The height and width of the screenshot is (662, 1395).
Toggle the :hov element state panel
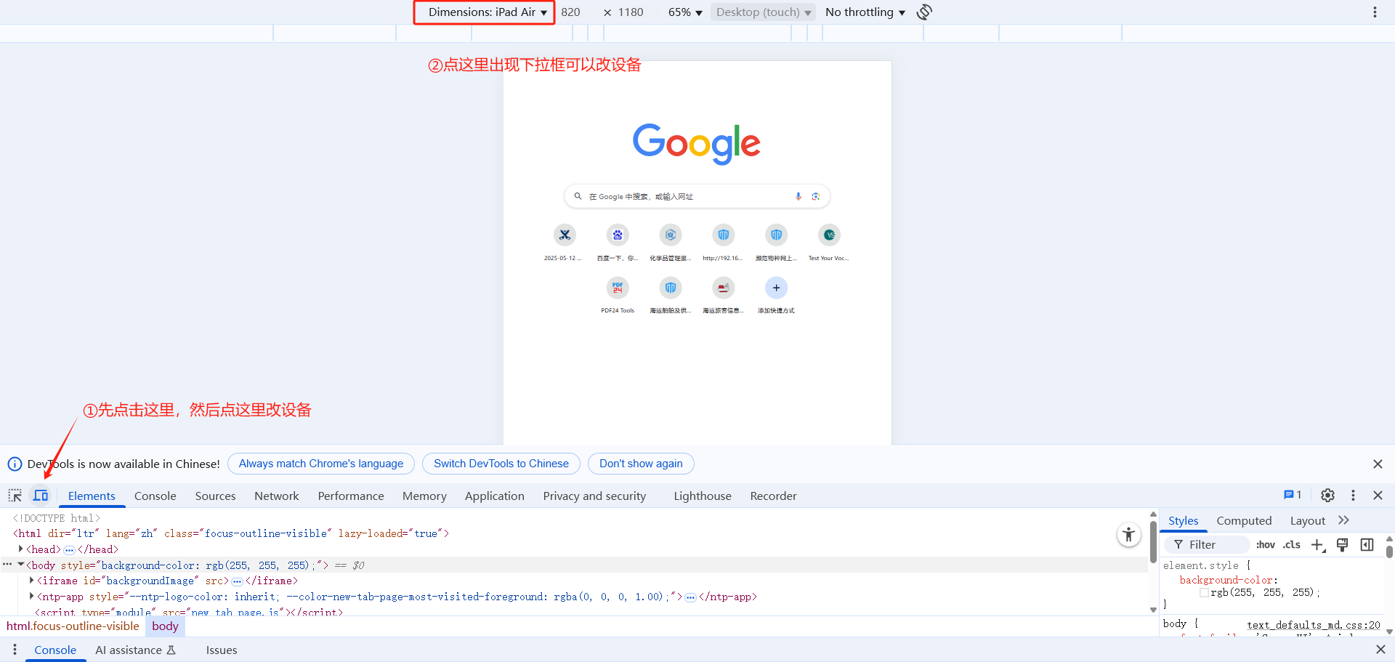(x=1266, y=544)
